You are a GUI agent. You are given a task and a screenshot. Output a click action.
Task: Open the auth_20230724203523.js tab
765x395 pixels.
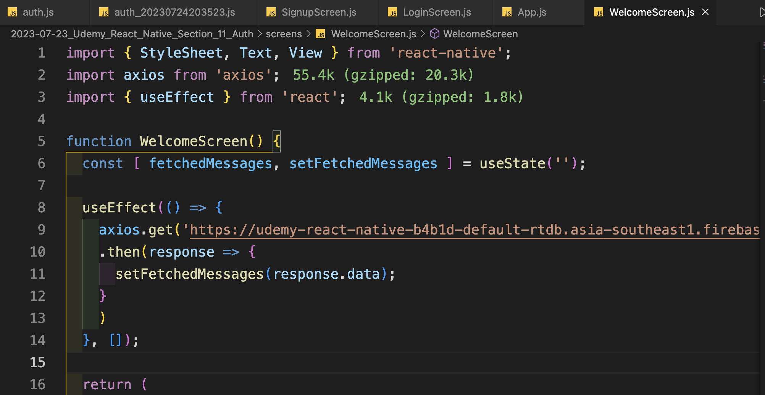coord(174,13)
